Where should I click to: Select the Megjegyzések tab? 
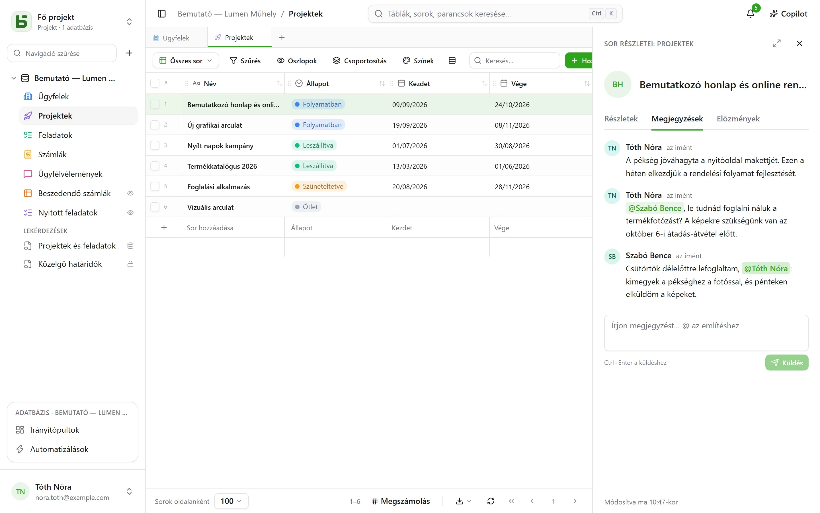coord(677,119)
